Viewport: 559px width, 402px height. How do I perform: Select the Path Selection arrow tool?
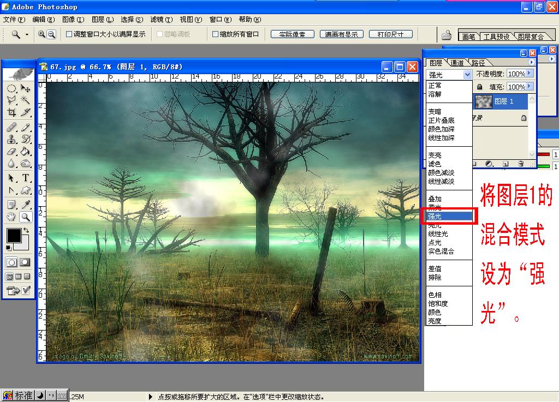pyautogui.click(x=11, y=178)
